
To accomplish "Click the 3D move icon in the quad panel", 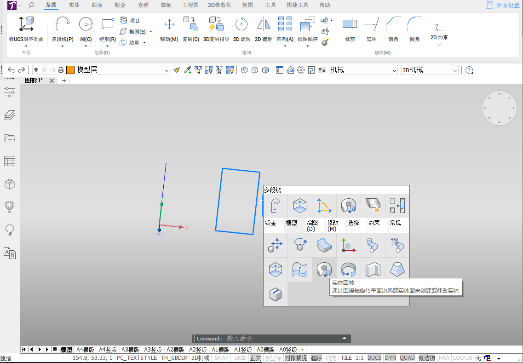I will [276, 245].
